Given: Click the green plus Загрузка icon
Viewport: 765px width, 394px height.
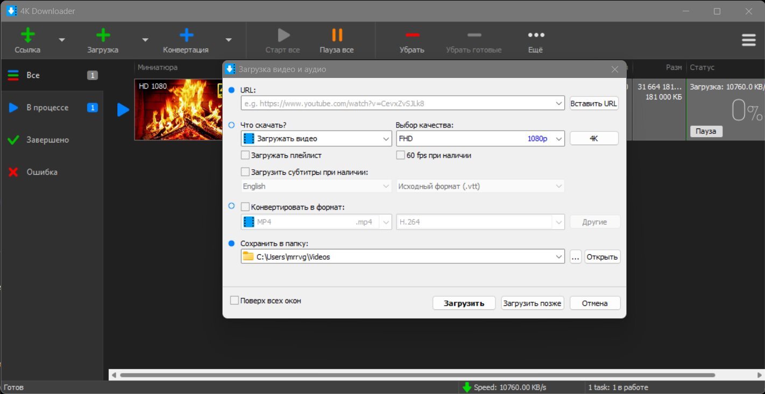Looking at the screenshot, I should tap(103, 35).
